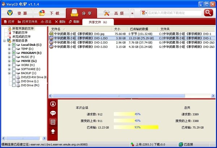Click file list scroll right arrow
217x148 pixels.
(213, 96)
